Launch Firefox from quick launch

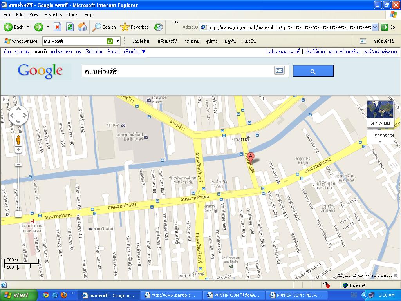coord(64,295)
